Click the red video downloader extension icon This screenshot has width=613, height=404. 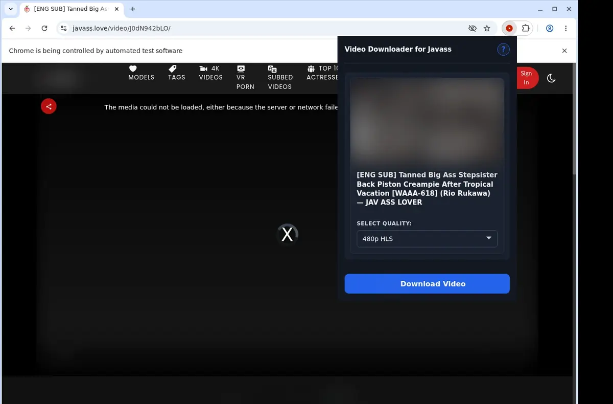509,29
